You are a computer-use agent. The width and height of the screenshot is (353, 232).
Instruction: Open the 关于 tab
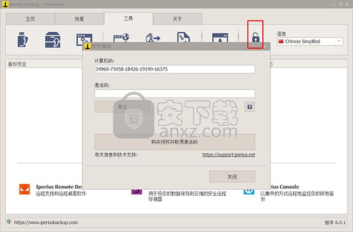[178, 19]
